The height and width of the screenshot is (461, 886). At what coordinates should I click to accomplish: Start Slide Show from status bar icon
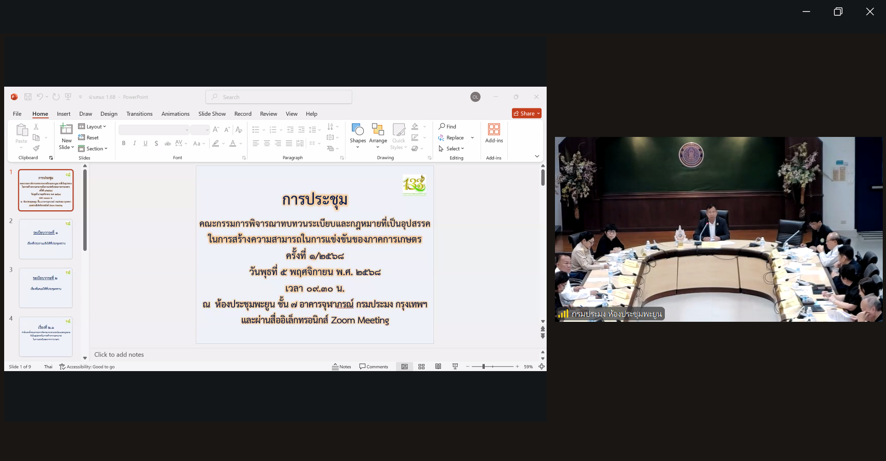pos(455,366)
